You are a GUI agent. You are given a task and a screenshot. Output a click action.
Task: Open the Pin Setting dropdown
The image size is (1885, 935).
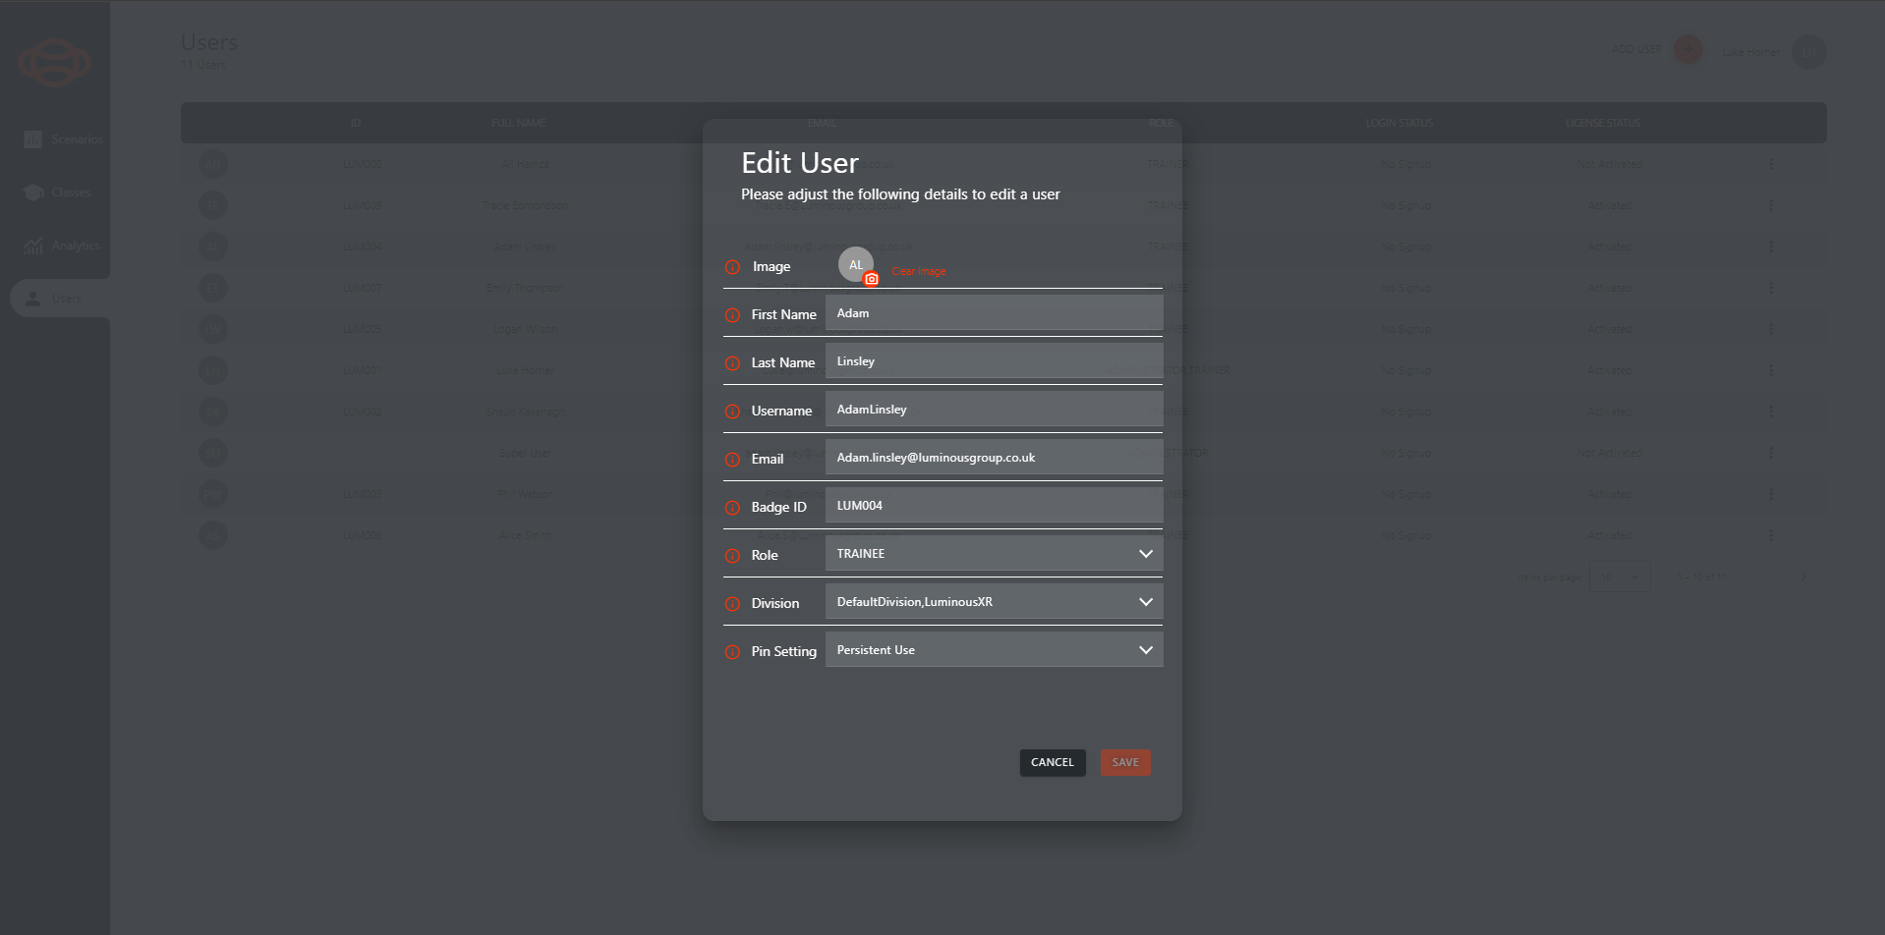(993, 650)
